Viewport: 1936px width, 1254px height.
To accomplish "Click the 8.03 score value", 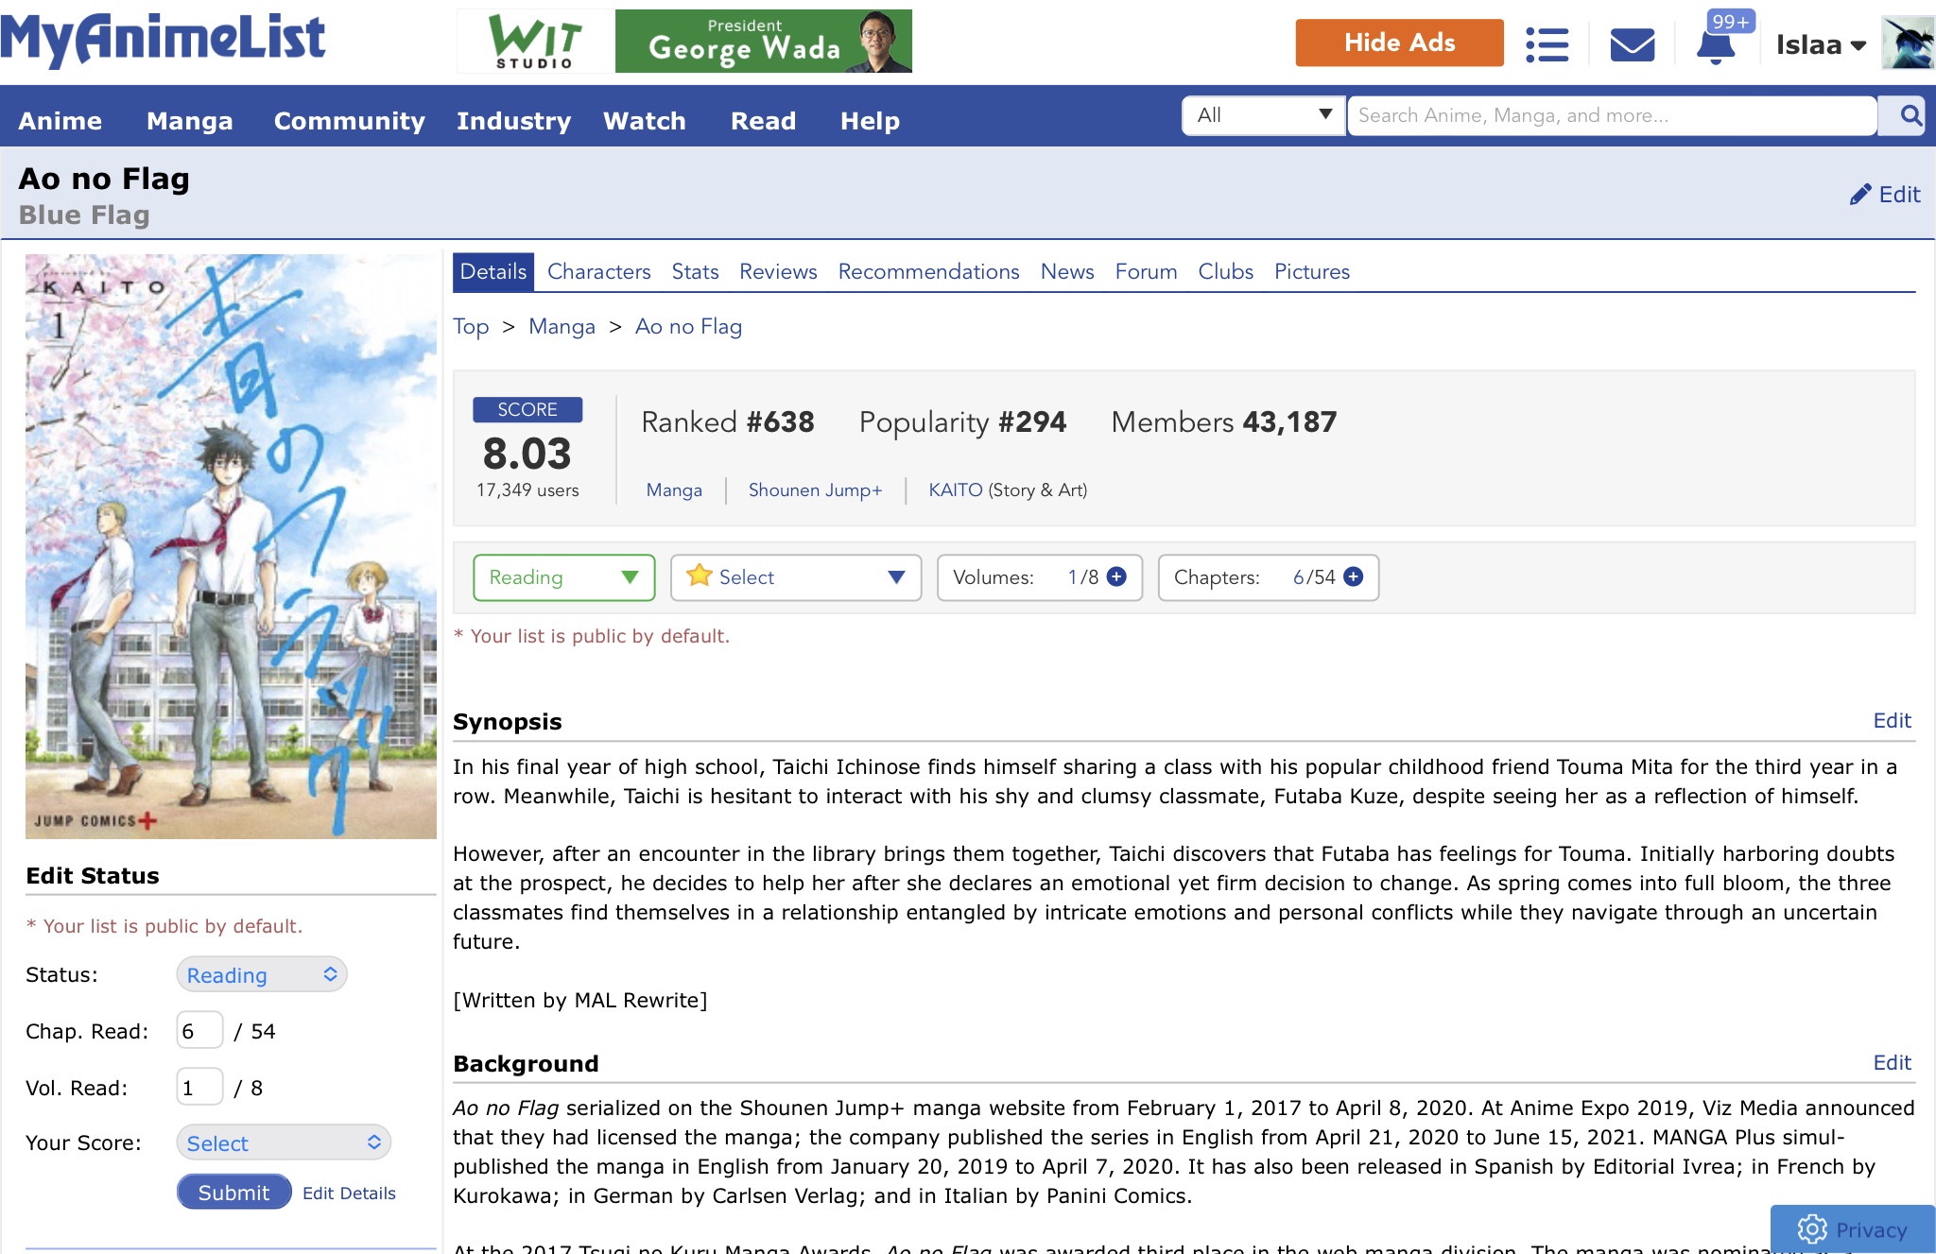I will pos(527,454).
